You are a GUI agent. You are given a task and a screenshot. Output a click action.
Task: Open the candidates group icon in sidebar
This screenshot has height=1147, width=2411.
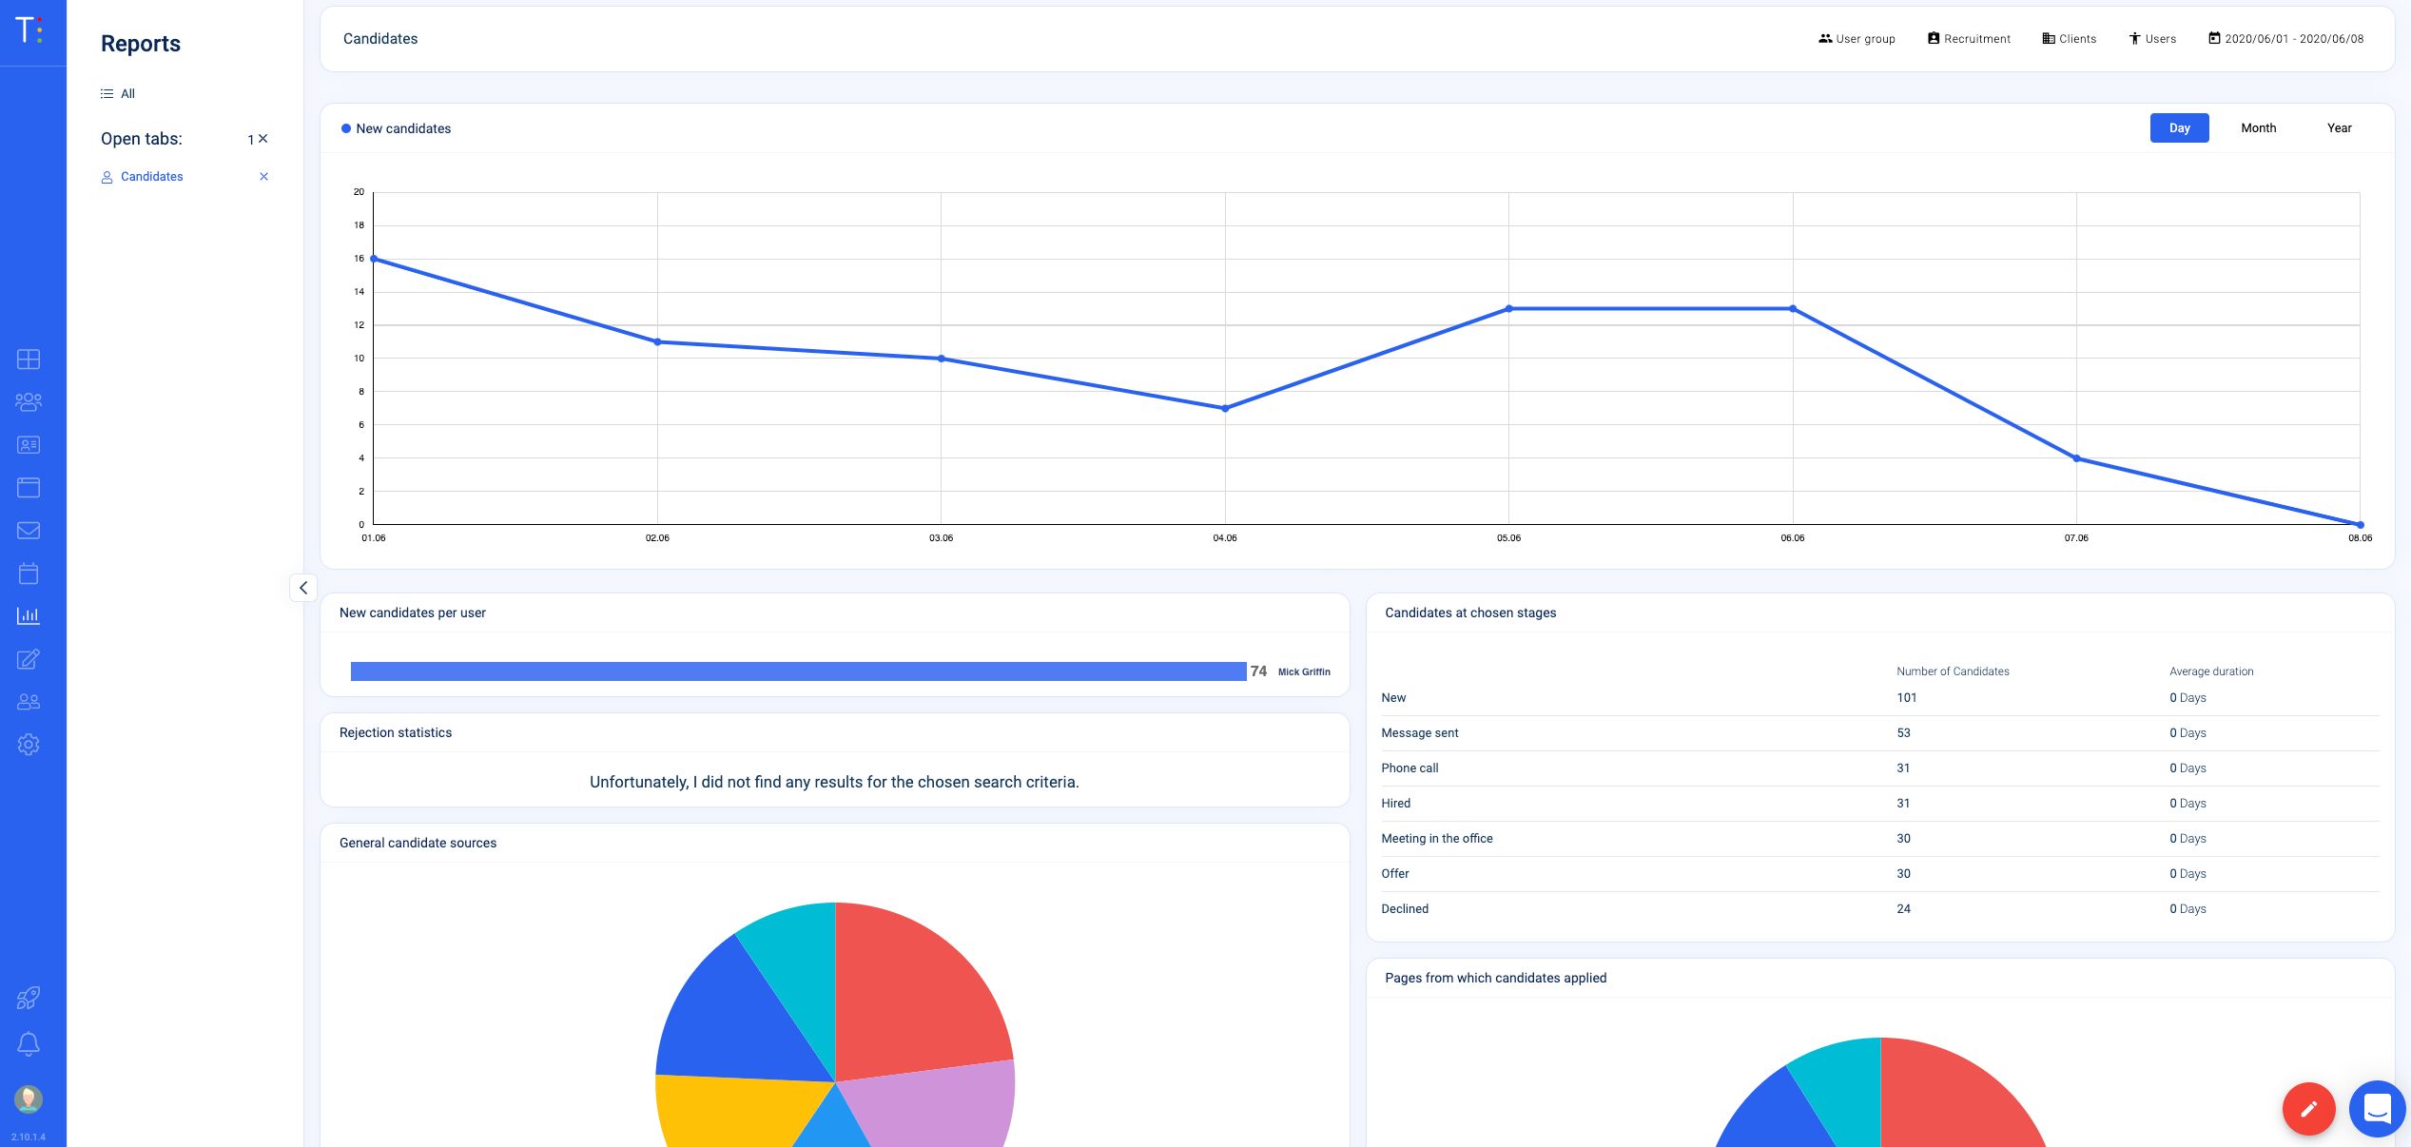coord(29,402)
